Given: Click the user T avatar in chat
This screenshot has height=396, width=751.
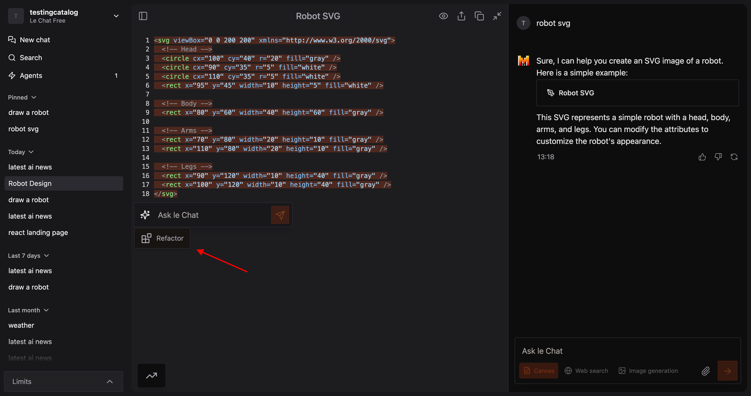Looking at the screenshot, I should pos(523,23).
